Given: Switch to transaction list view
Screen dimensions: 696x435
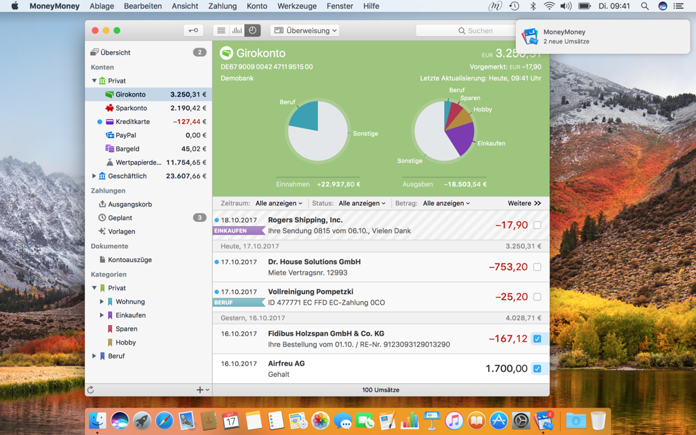Looking at the screenshot, I should point(221,31).
